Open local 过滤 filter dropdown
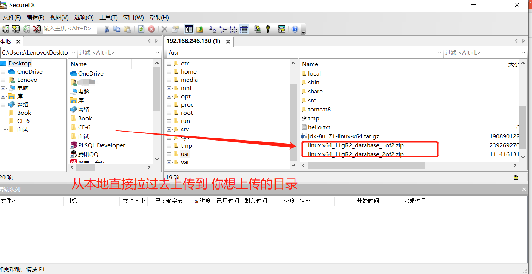Screen dimensions: 532x274 point(157,53)
